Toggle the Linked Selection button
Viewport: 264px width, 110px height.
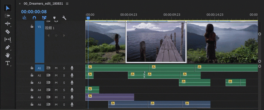click(x=44, y=18)
